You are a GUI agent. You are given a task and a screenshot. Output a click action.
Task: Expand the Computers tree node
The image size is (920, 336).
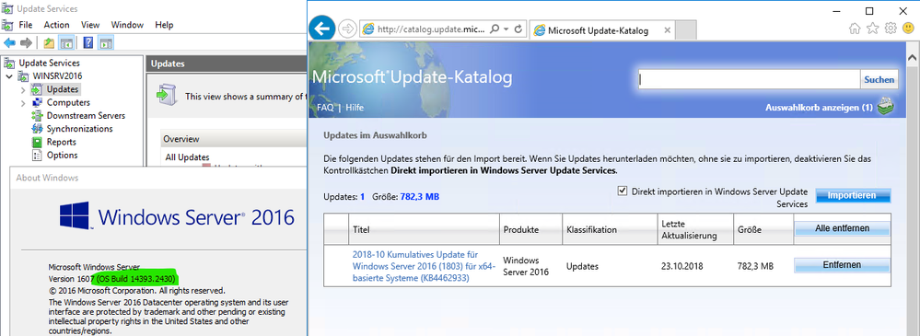[x=23, y=102]
